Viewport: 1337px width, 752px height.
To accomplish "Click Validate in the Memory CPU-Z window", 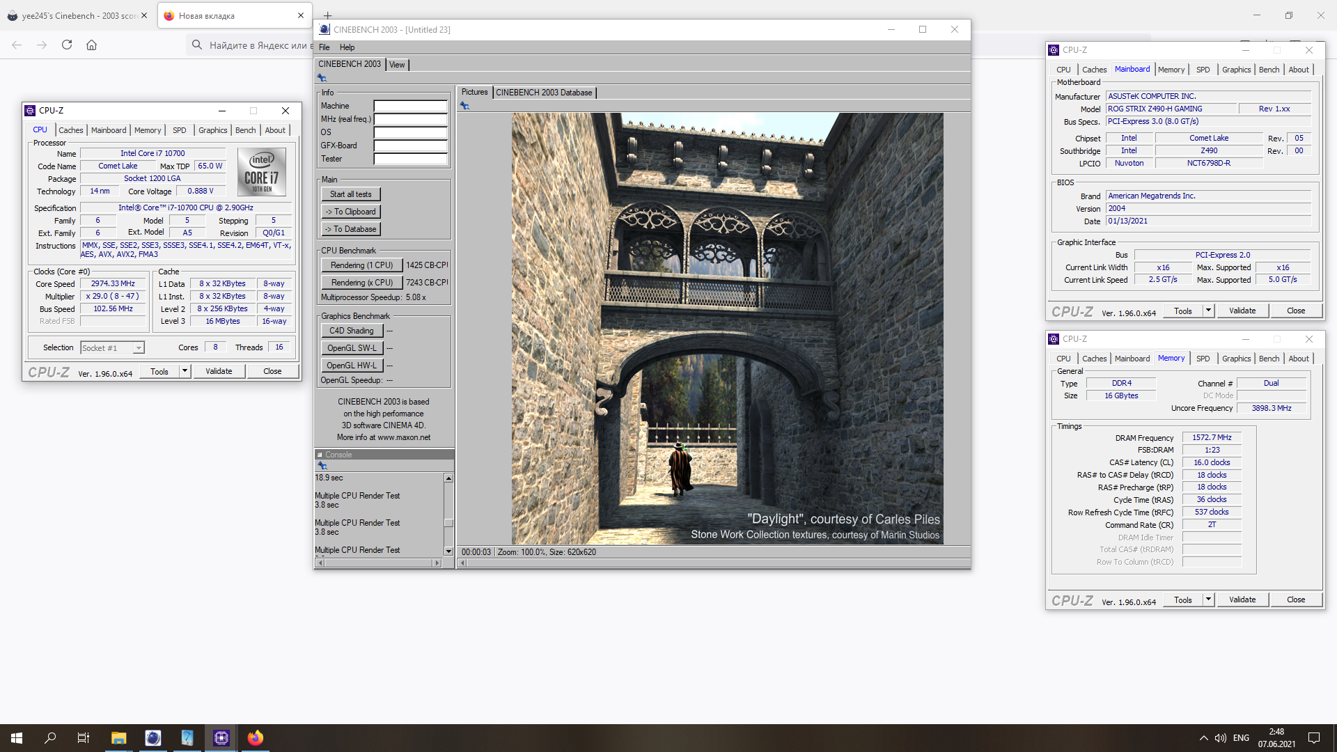I will 1242,600.
